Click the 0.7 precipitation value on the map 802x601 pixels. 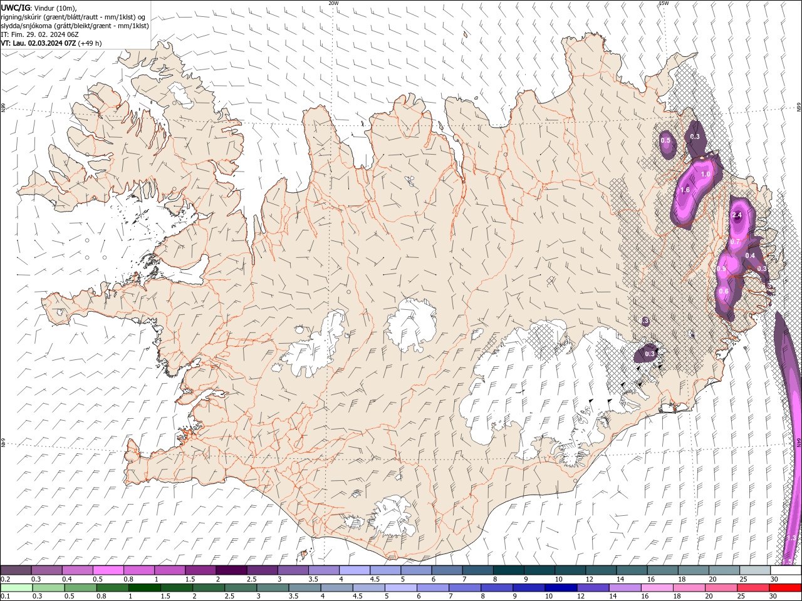[x=736, y=242]
